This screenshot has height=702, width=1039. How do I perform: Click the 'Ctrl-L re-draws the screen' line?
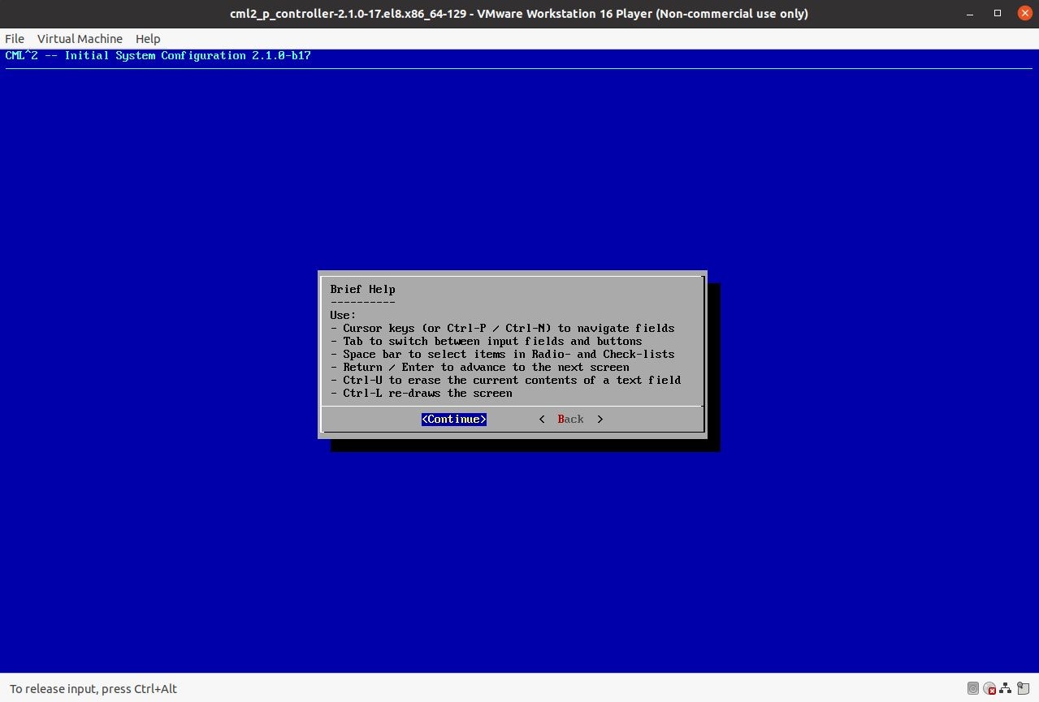click(x=421, y=393)
